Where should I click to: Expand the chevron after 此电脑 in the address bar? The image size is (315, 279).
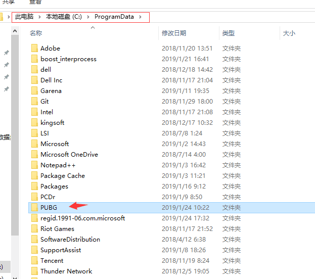pos(39,17)
